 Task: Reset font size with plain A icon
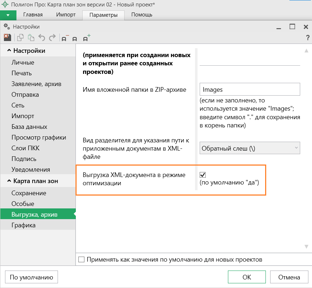pos(75,38)
